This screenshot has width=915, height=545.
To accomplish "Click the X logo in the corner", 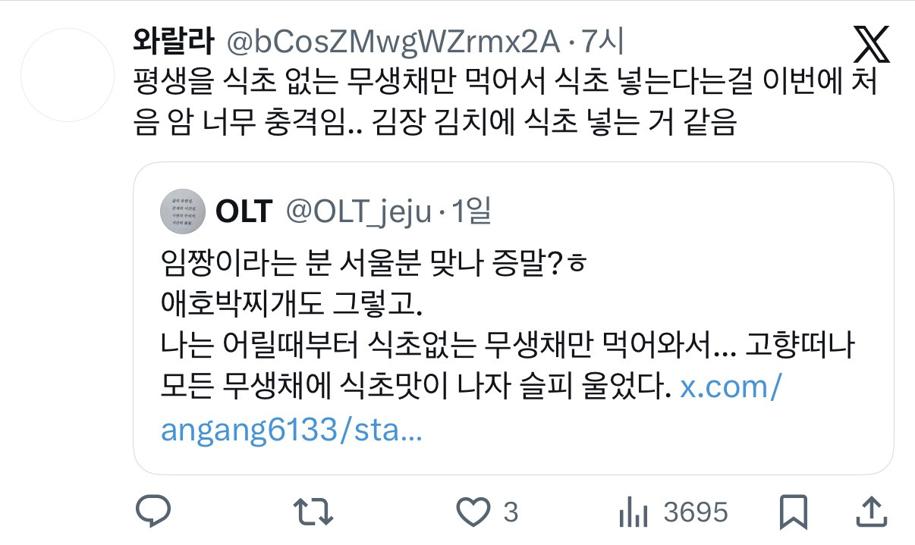I will pos(870,45).
